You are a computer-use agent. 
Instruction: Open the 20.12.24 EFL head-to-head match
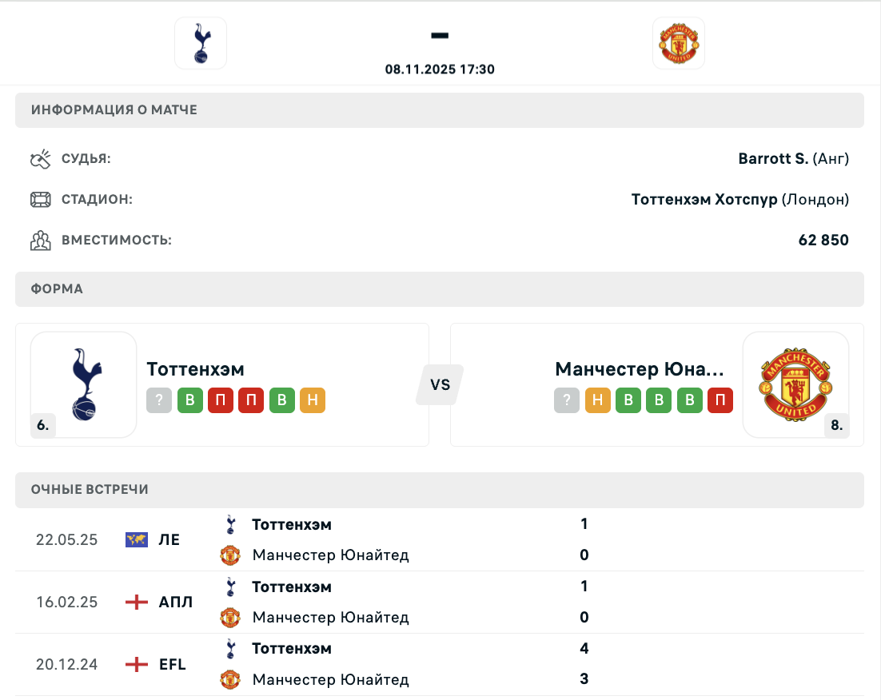[440, 664]
